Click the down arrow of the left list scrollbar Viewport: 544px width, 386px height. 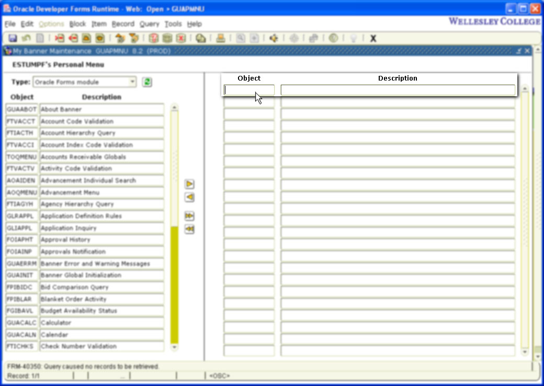(175, 347)
